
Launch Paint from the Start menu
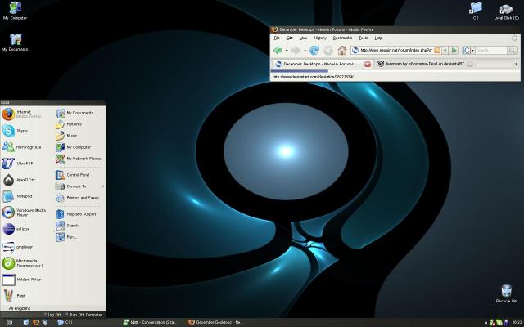click(x=14, y=295)
